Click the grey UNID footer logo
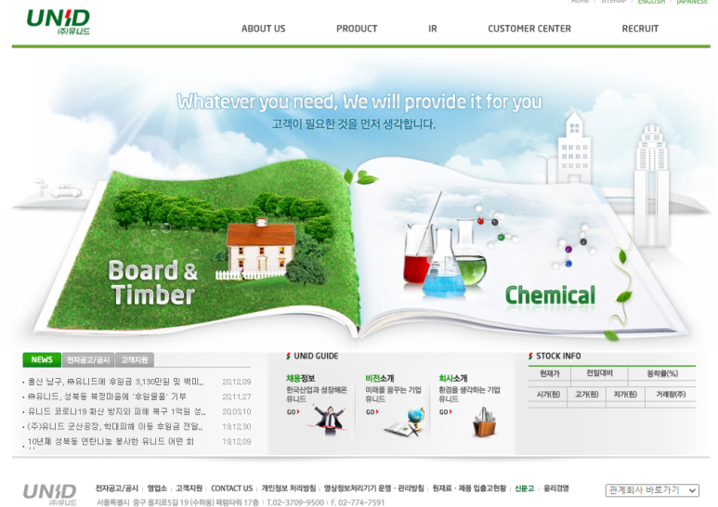Image resolution: width=718 pixels, height=507 pixels. (x=49, y=495)
